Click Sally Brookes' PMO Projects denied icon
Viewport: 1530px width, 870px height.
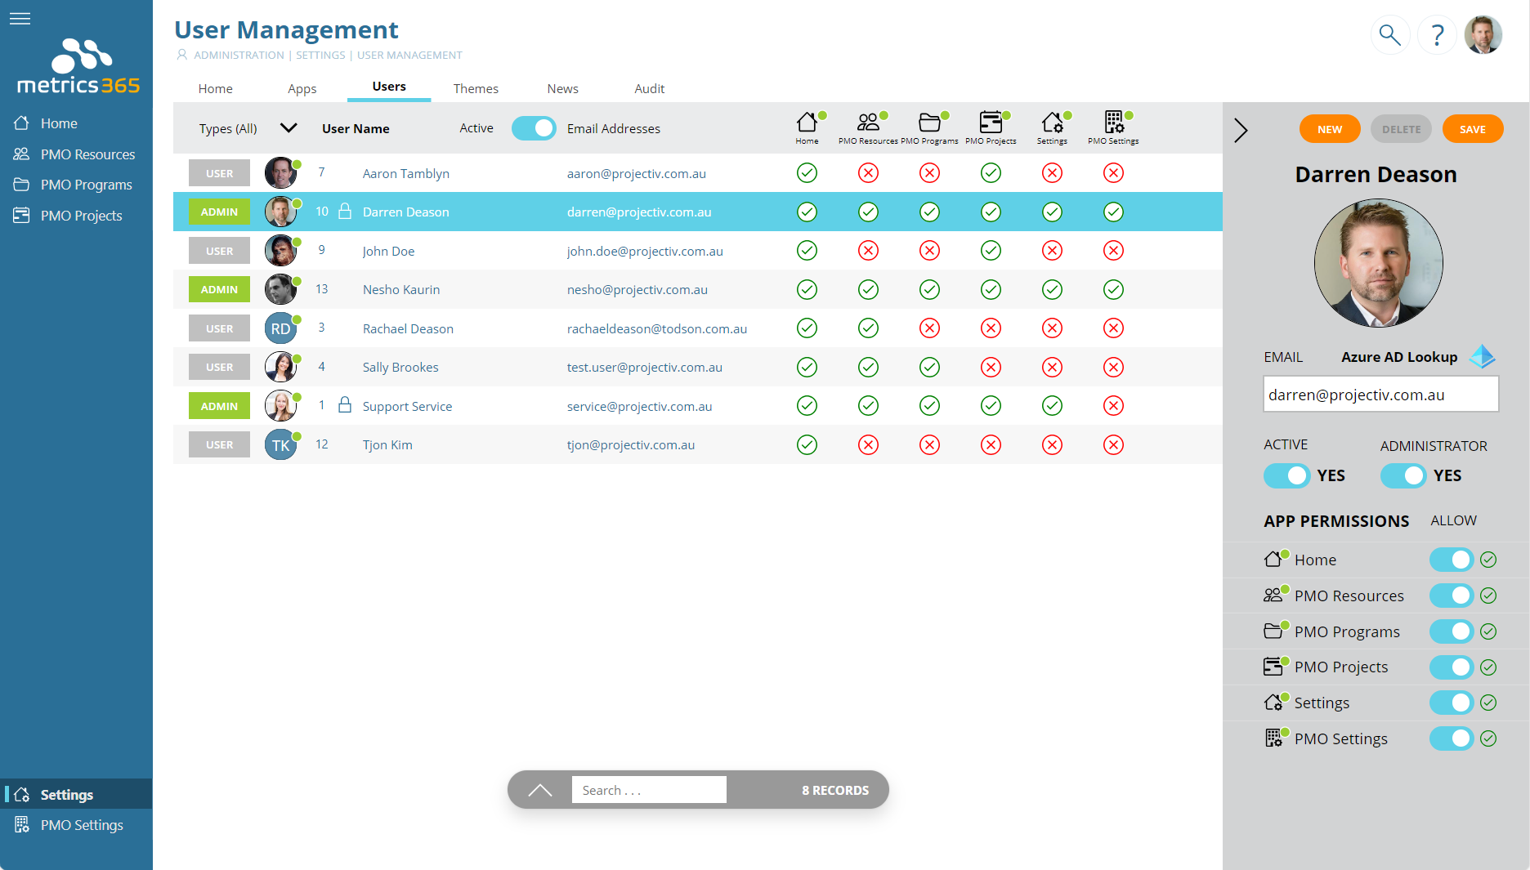(x=991, y=367)
